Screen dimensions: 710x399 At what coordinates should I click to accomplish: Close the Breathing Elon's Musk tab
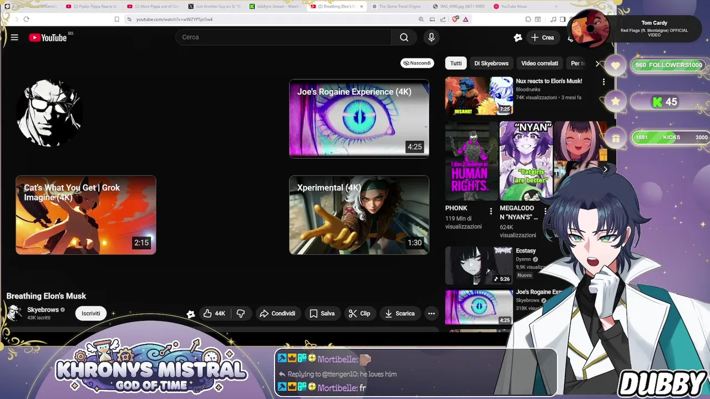pos(362,6)
